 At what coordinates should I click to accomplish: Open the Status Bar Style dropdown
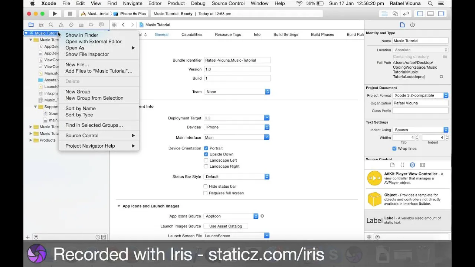237,177
